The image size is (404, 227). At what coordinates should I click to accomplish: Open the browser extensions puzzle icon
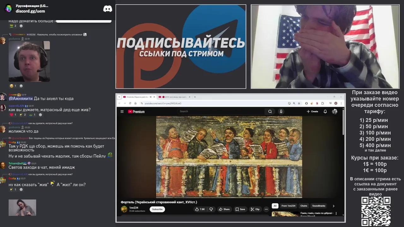tap(323, 103)
